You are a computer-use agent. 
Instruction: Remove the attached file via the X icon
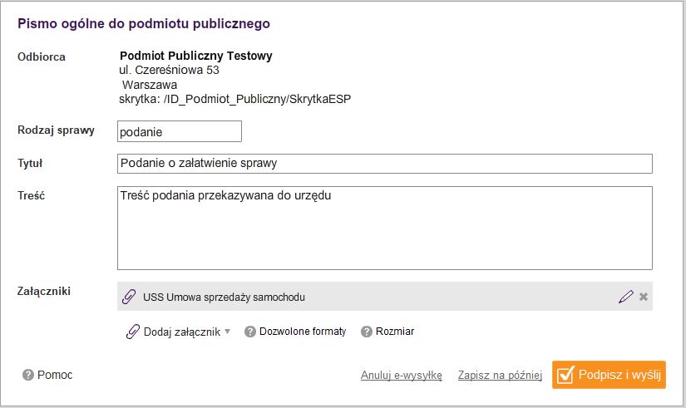(644, 297)
